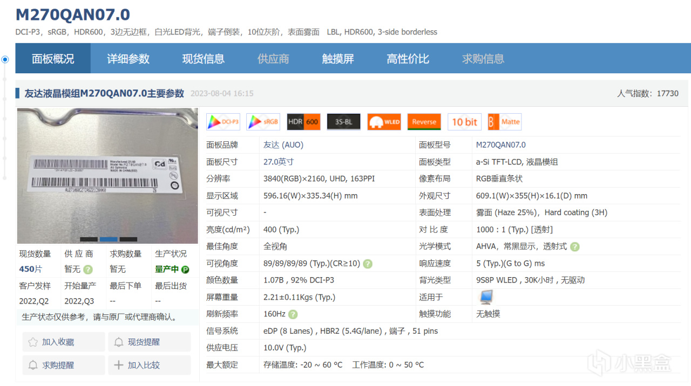The image size is (691, 386).
Task: Click help icon beside 可视角度 value
Action: (x=368, y=264)
